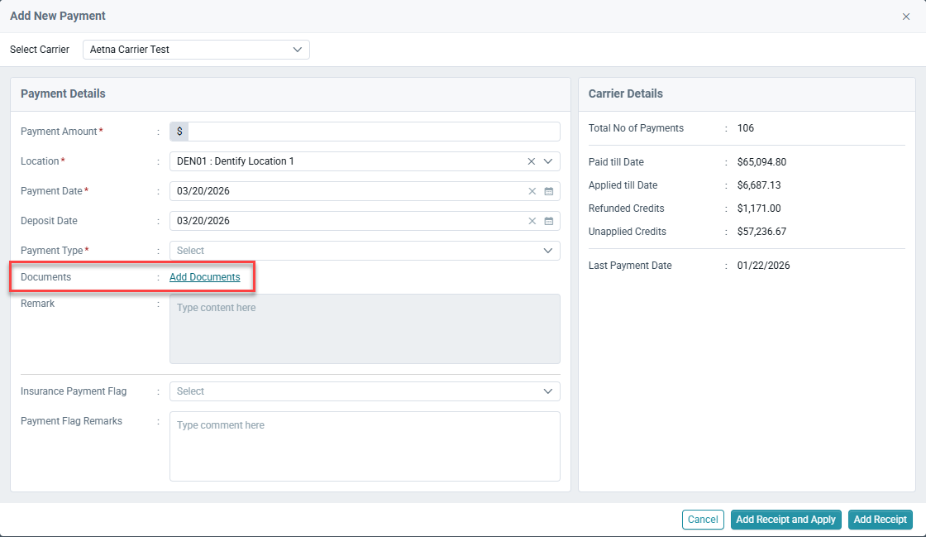The width and height of the screenshot is (926, 537).
Task: Clear the Payment Date value
Action: point(532,191)
